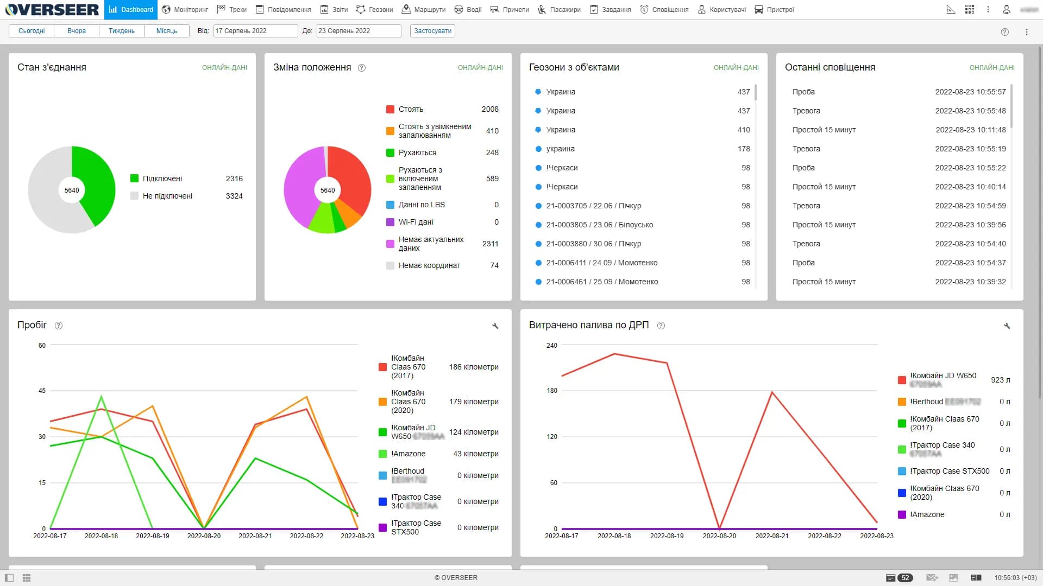Open the top bar three-dots menu
The width and height of the screenshot is (1043, 586).
(x=988, y=10)
